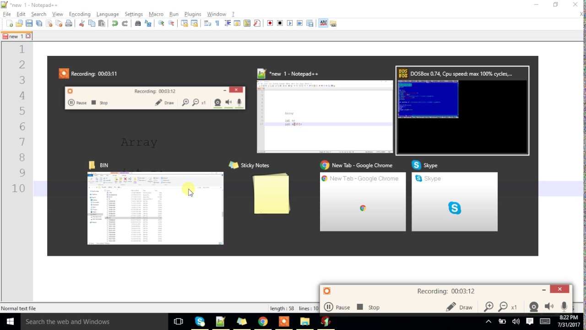The image size is (586, 330).
Task: Open Task View from the taskbar
Action: 179,322
